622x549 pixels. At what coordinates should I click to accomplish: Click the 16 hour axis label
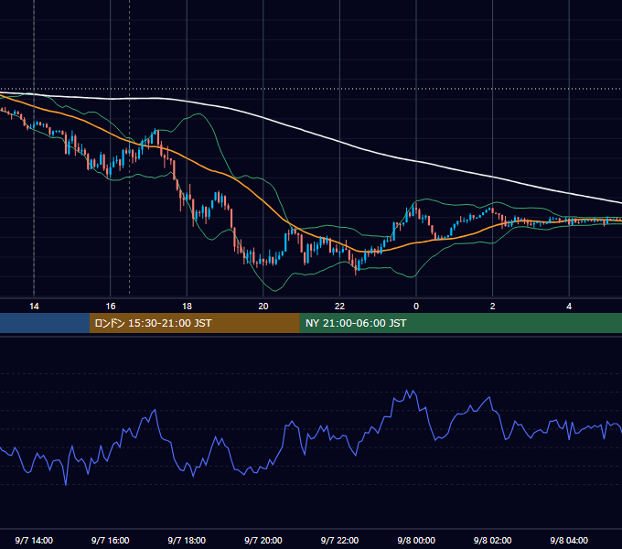(x=111, y=307)
